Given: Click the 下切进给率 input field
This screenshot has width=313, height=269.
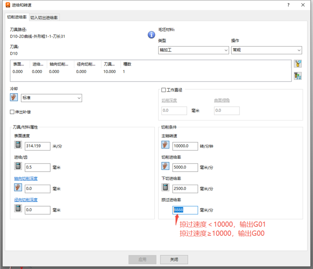Looking at the screenshot, I should click(185, 189).
